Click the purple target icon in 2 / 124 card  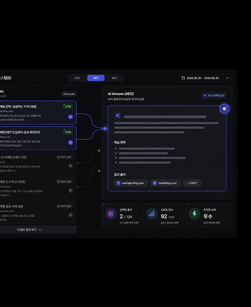[x=111, y=213]
